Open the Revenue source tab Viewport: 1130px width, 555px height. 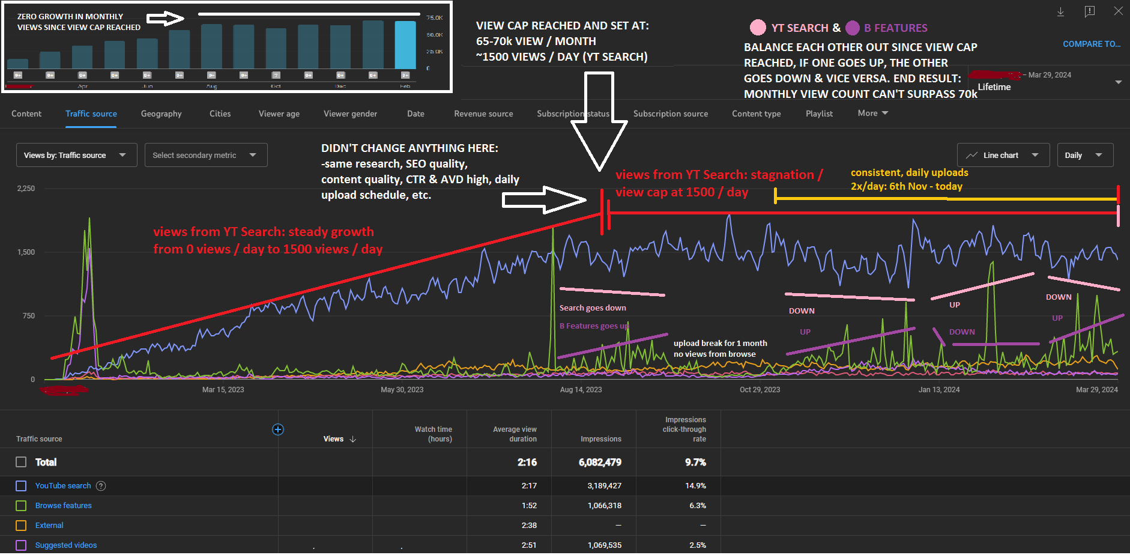[483, 114]
